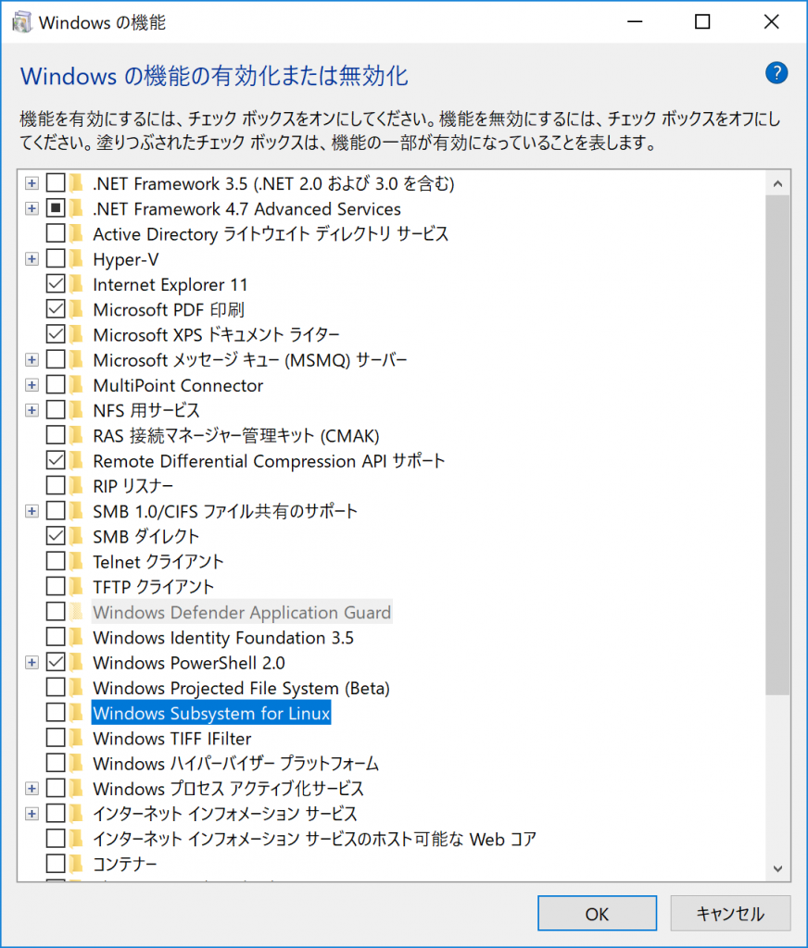
Task: Expand the .NET Framework 3.5 node
Action: pos(32,183)
